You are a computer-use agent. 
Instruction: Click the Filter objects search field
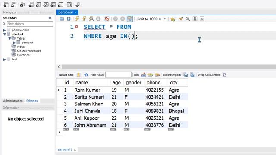pos(30,24)
